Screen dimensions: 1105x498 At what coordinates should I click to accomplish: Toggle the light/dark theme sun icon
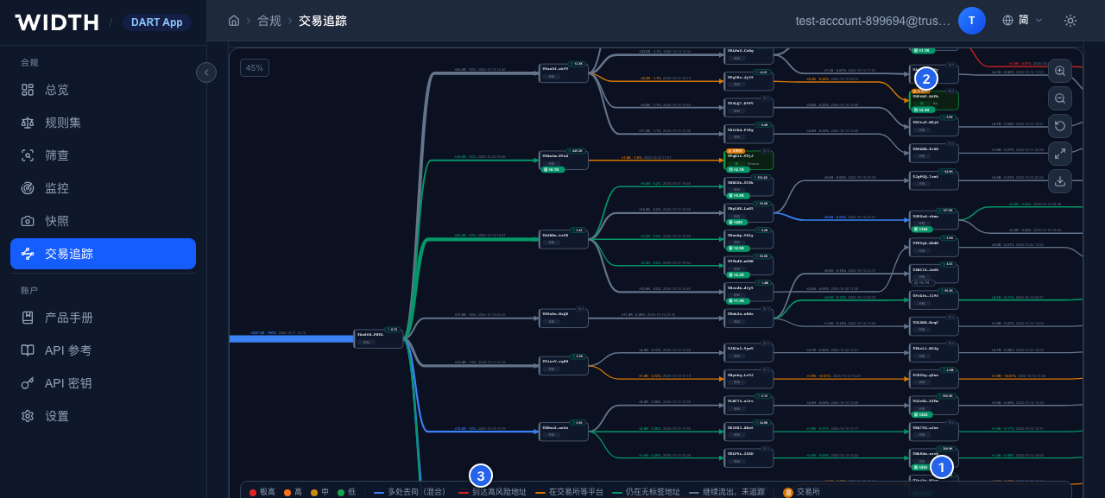[1070, 21]
